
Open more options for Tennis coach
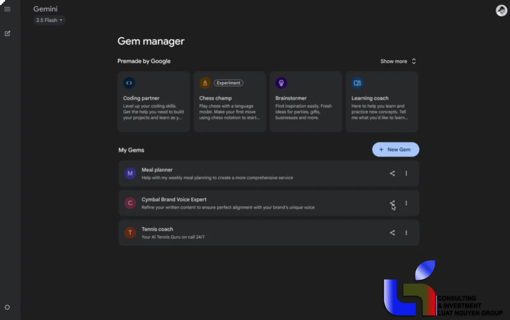[406, 233]
